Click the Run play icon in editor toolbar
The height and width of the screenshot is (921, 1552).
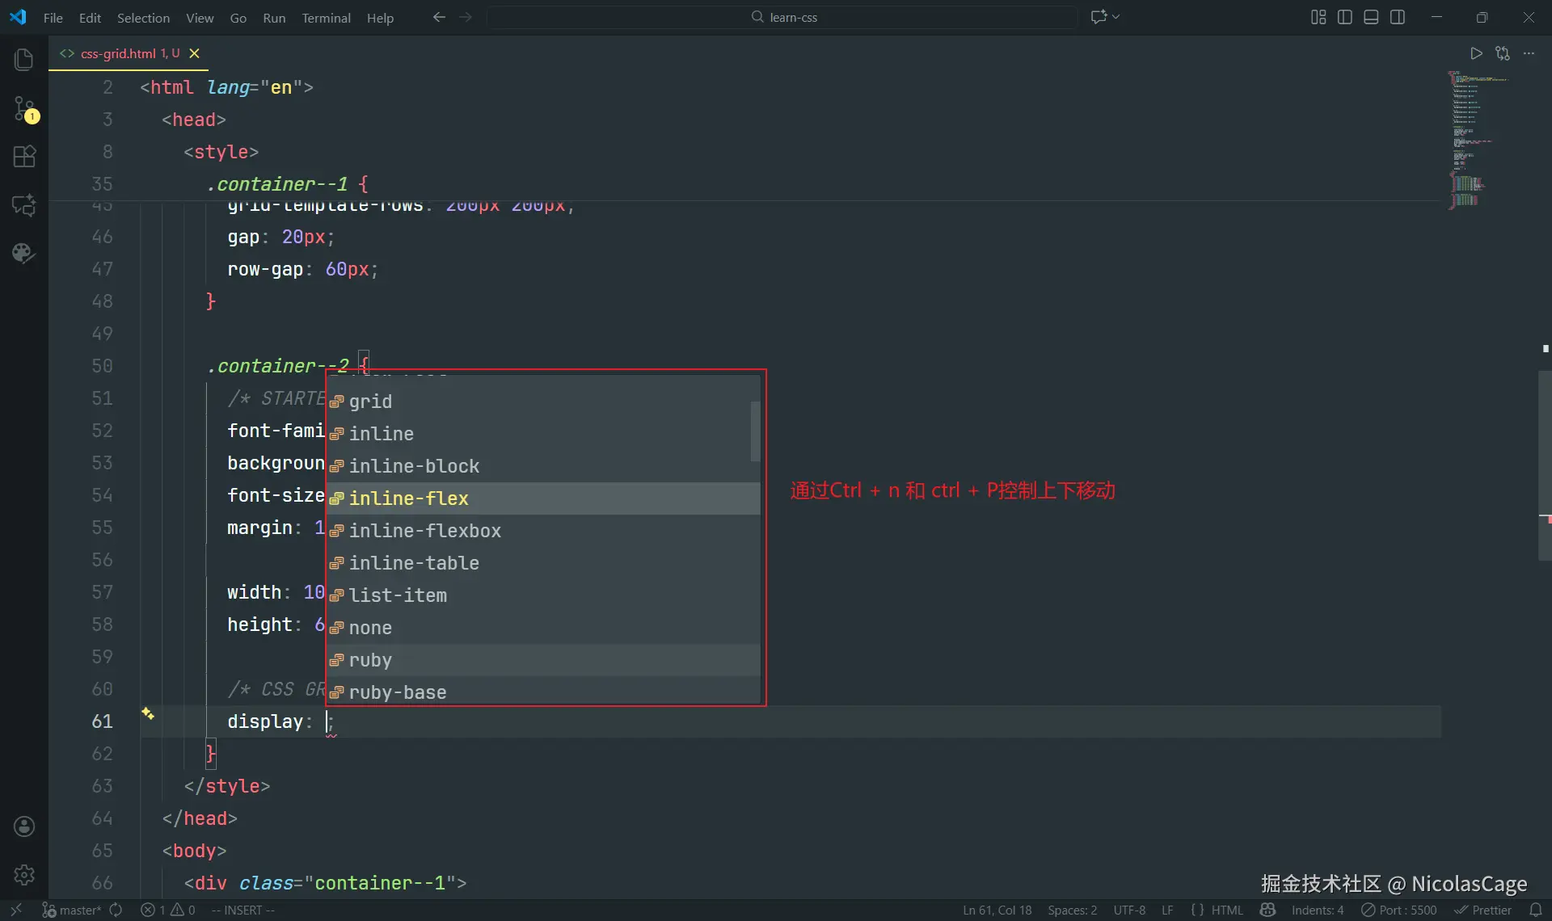[1476, 53]
